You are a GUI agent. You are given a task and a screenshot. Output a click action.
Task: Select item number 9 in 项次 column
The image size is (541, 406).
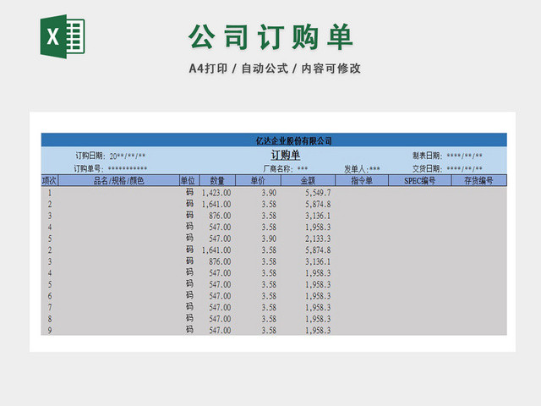tap(50, 331)
